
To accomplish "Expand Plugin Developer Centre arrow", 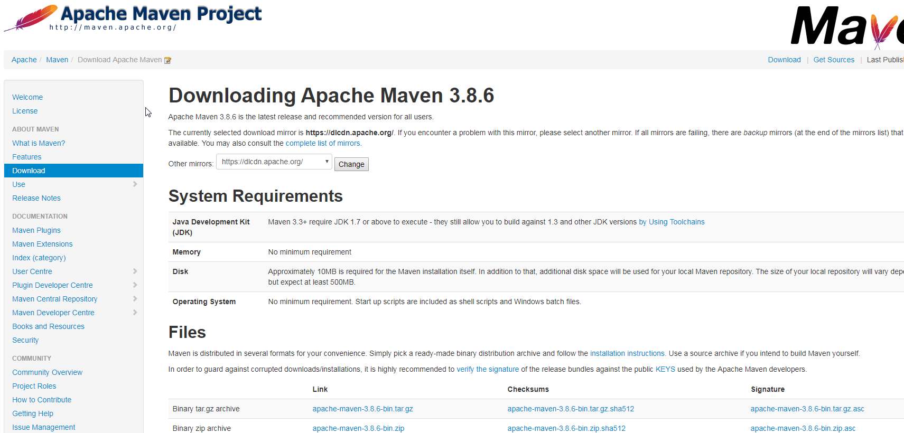I will (x=135, y=285).
